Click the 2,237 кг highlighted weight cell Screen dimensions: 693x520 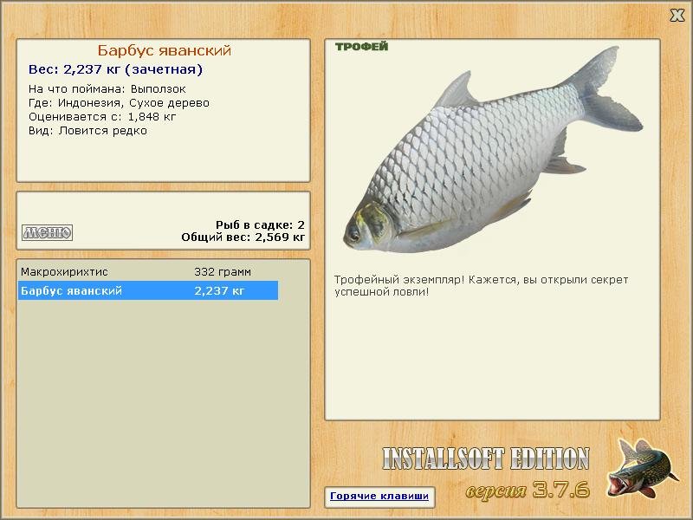coord(219,290)
